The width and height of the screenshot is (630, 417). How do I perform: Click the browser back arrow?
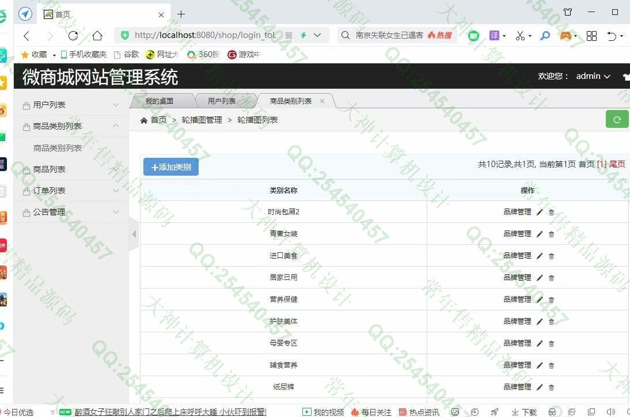26,36
